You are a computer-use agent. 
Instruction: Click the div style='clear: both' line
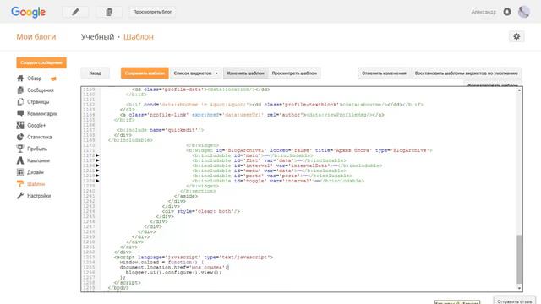pyautogui.click(x=201, y=211)
